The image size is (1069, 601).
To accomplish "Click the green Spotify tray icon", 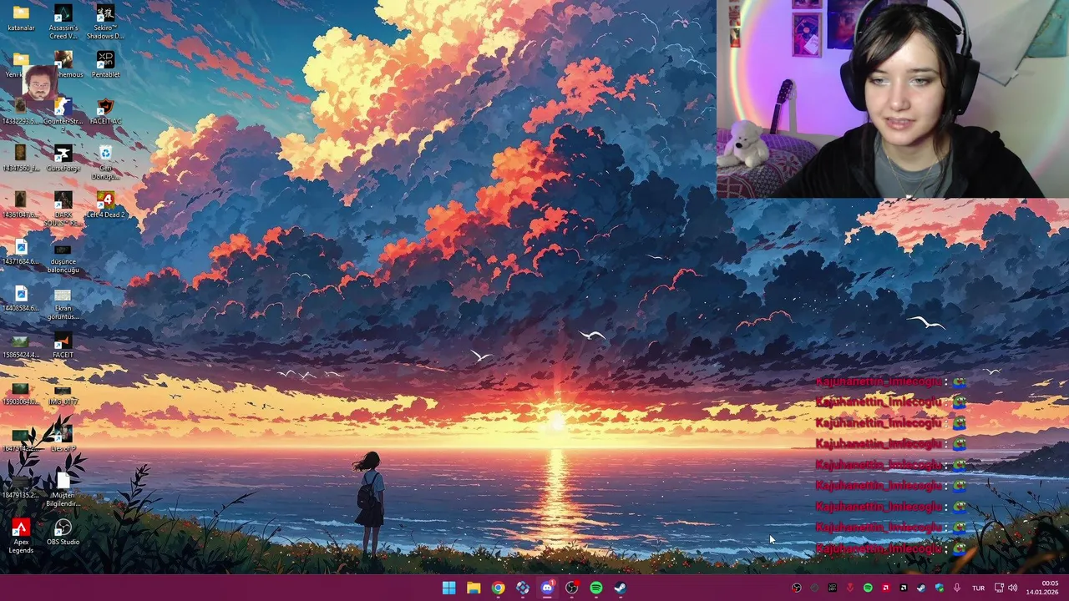I will pyautogui.click(x=868, y=588).
